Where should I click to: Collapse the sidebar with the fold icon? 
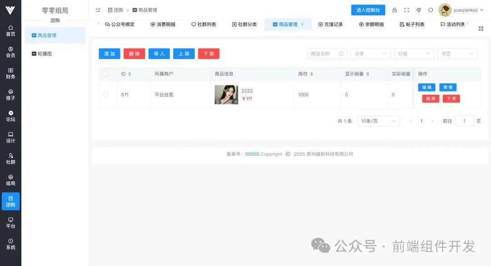tap(98, 10)
